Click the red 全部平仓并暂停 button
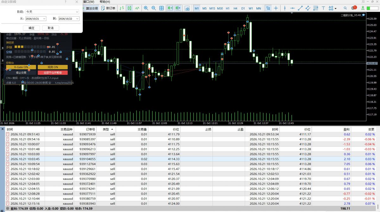380x212 pixels. click(x=53, y=73)
